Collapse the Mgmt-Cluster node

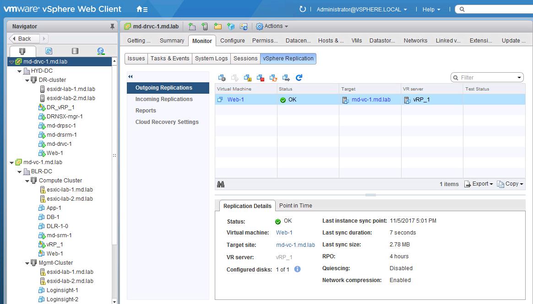[x=27, y=263]
